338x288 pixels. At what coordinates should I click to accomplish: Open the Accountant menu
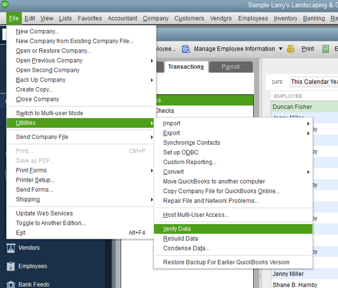[122, 19]
